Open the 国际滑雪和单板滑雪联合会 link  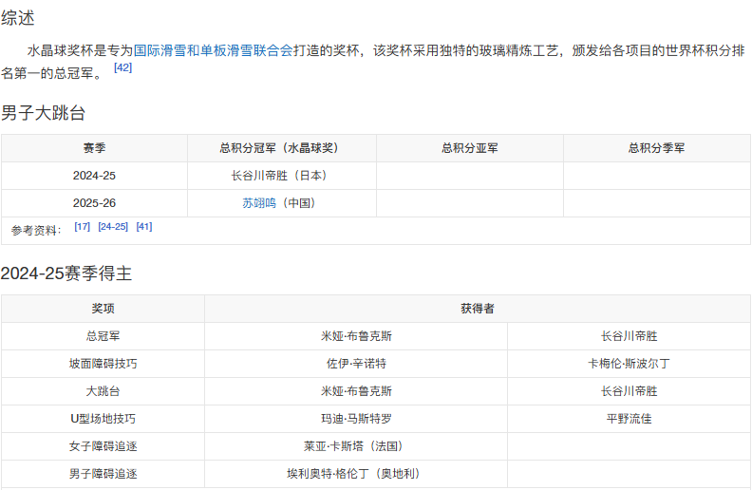coord(213,50)
